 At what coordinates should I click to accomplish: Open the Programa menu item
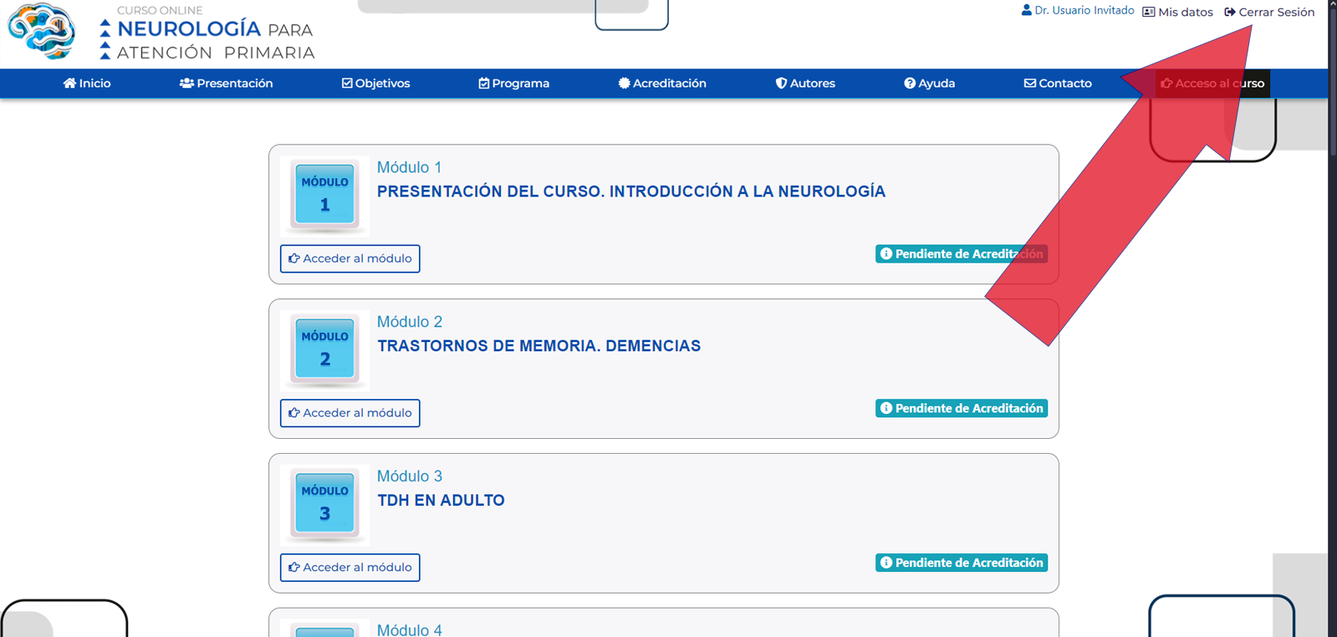513,84
